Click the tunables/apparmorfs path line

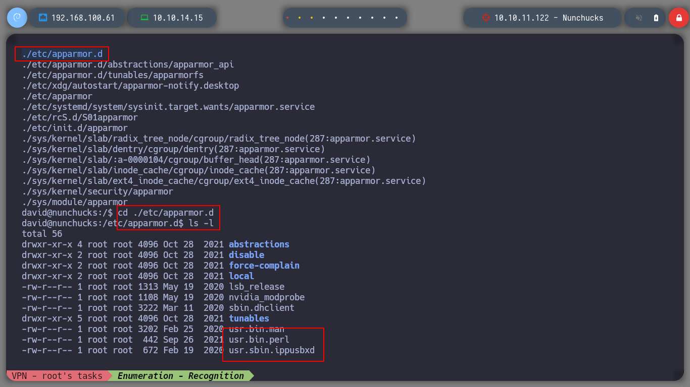pyautogui.click(x=113, y=75)
